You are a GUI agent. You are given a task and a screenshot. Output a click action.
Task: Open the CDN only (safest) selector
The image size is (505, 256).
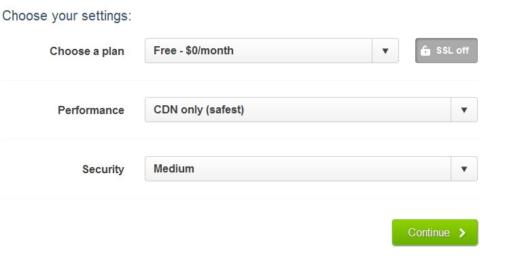coord(311,110)
